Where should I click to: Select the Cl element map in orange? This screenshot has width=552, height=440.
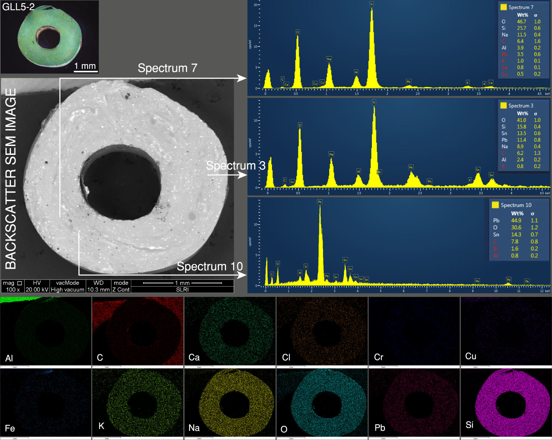(322, 331)
